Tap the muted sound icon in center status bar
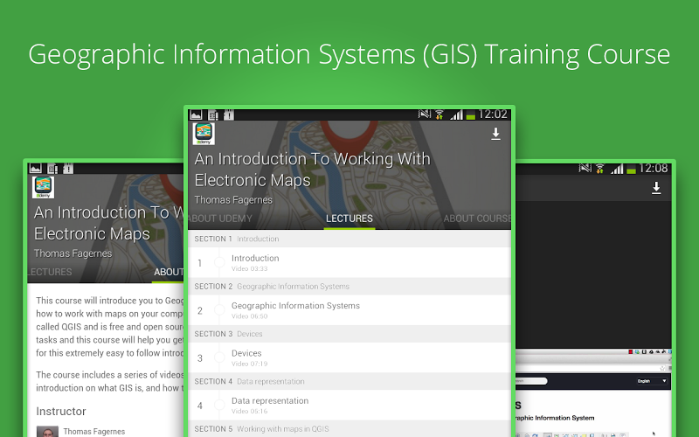This screenshot has width=699, height=437. 425,114
